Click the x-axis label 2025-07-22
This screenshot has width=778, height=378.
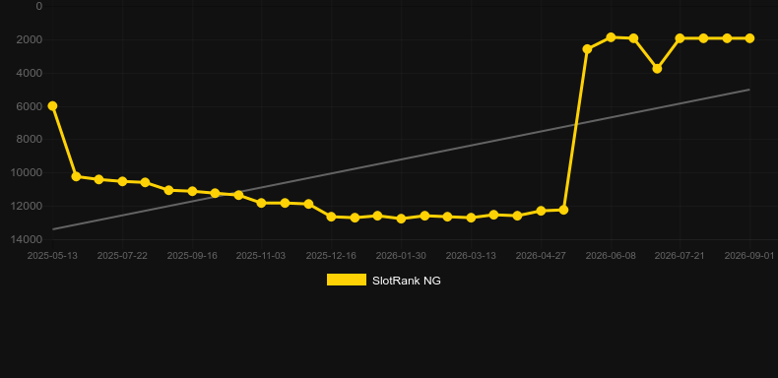(122, 256)
